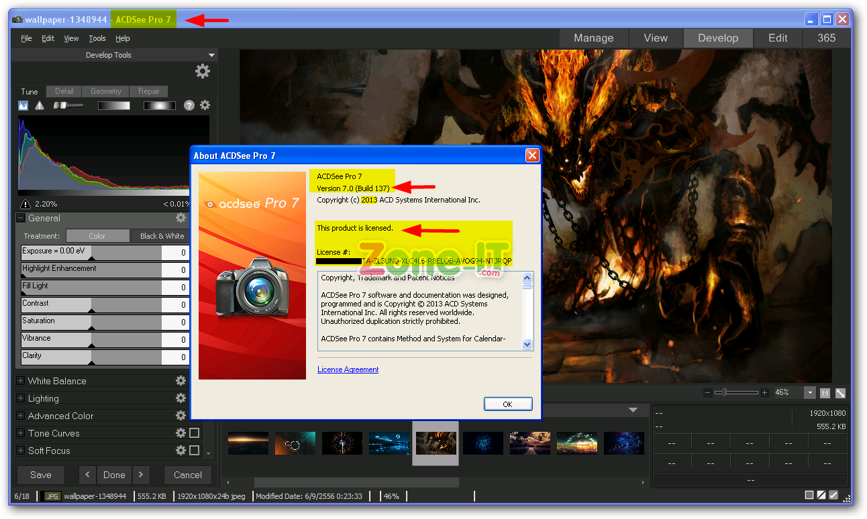This screenshot has height=519, width=867.
Task: Select the Develop Brush tool
Action: click(x=68, y=105)
